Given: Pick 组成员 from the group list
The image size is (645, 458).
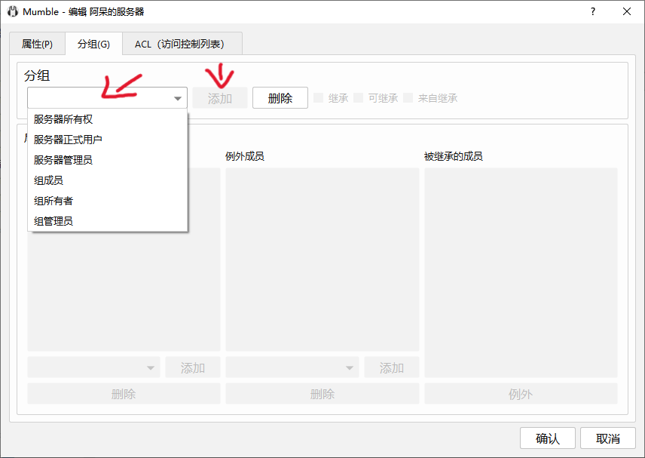Looking at the screenshot, I should (48, 180).
